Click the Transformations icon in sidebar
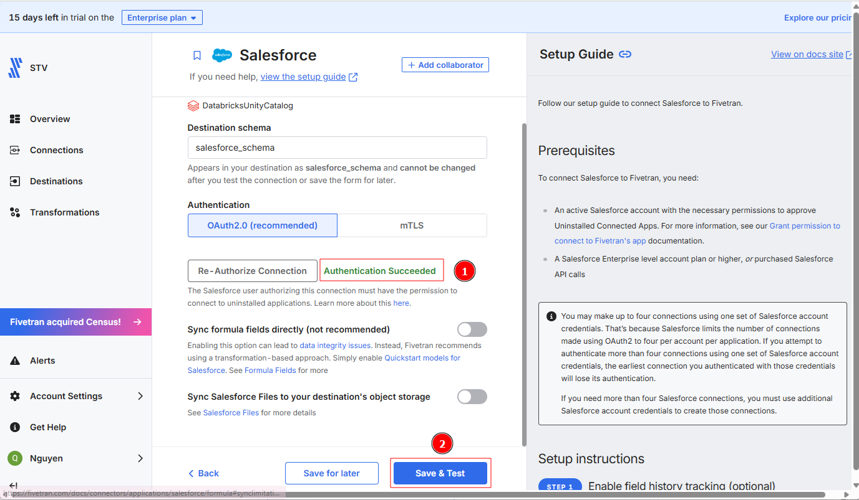The width and height of the screenshot is (859, 500). coord(16,212)
